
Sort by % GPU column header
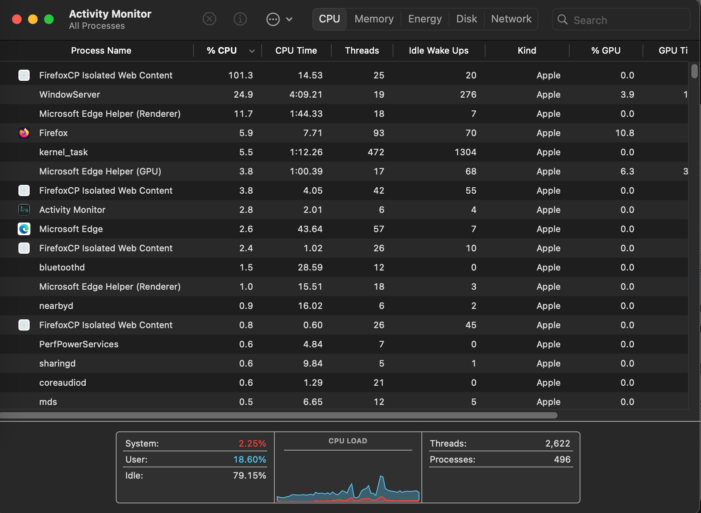606,50
